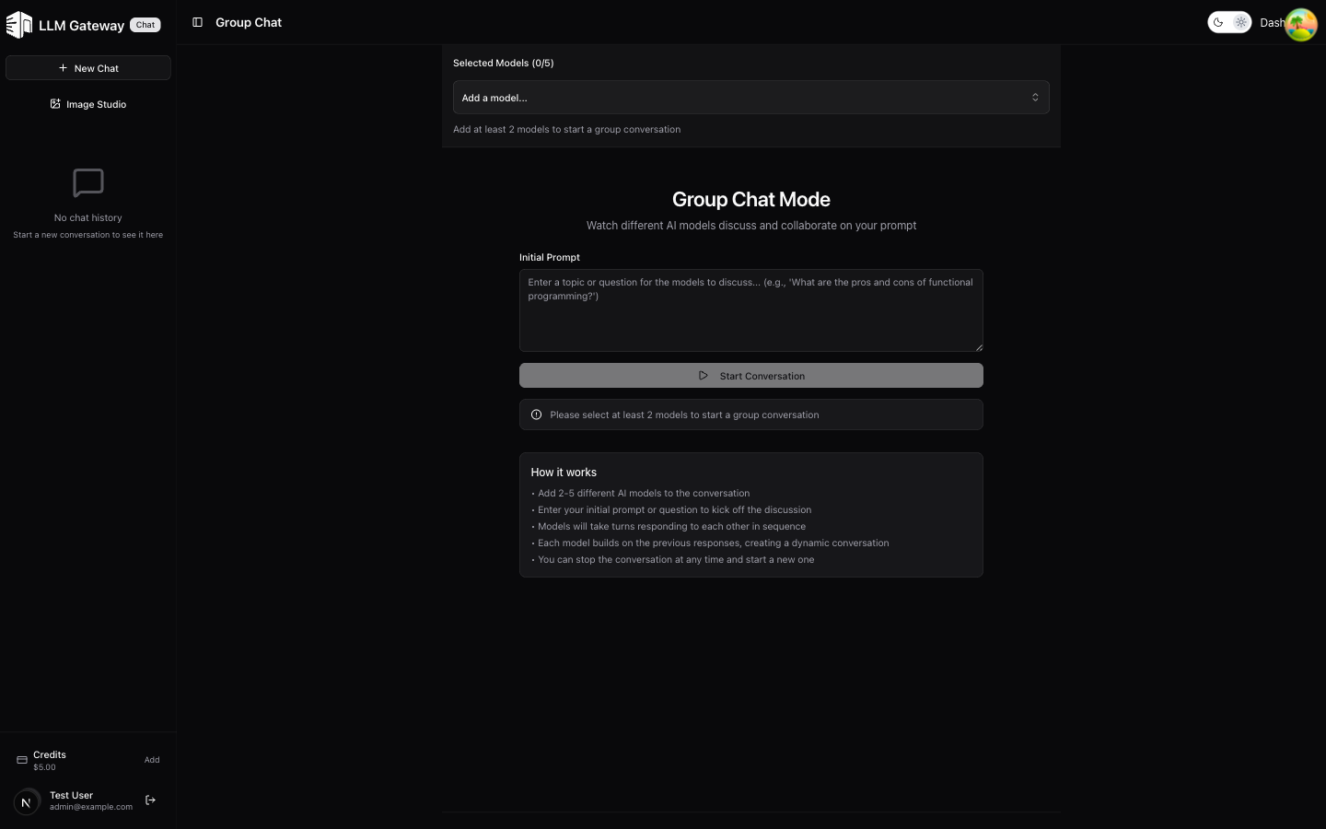The height and width of the screenshot is (829, 1326).
Task: Click the empty chat bubble icon
Action: click(x=88, y=182)
